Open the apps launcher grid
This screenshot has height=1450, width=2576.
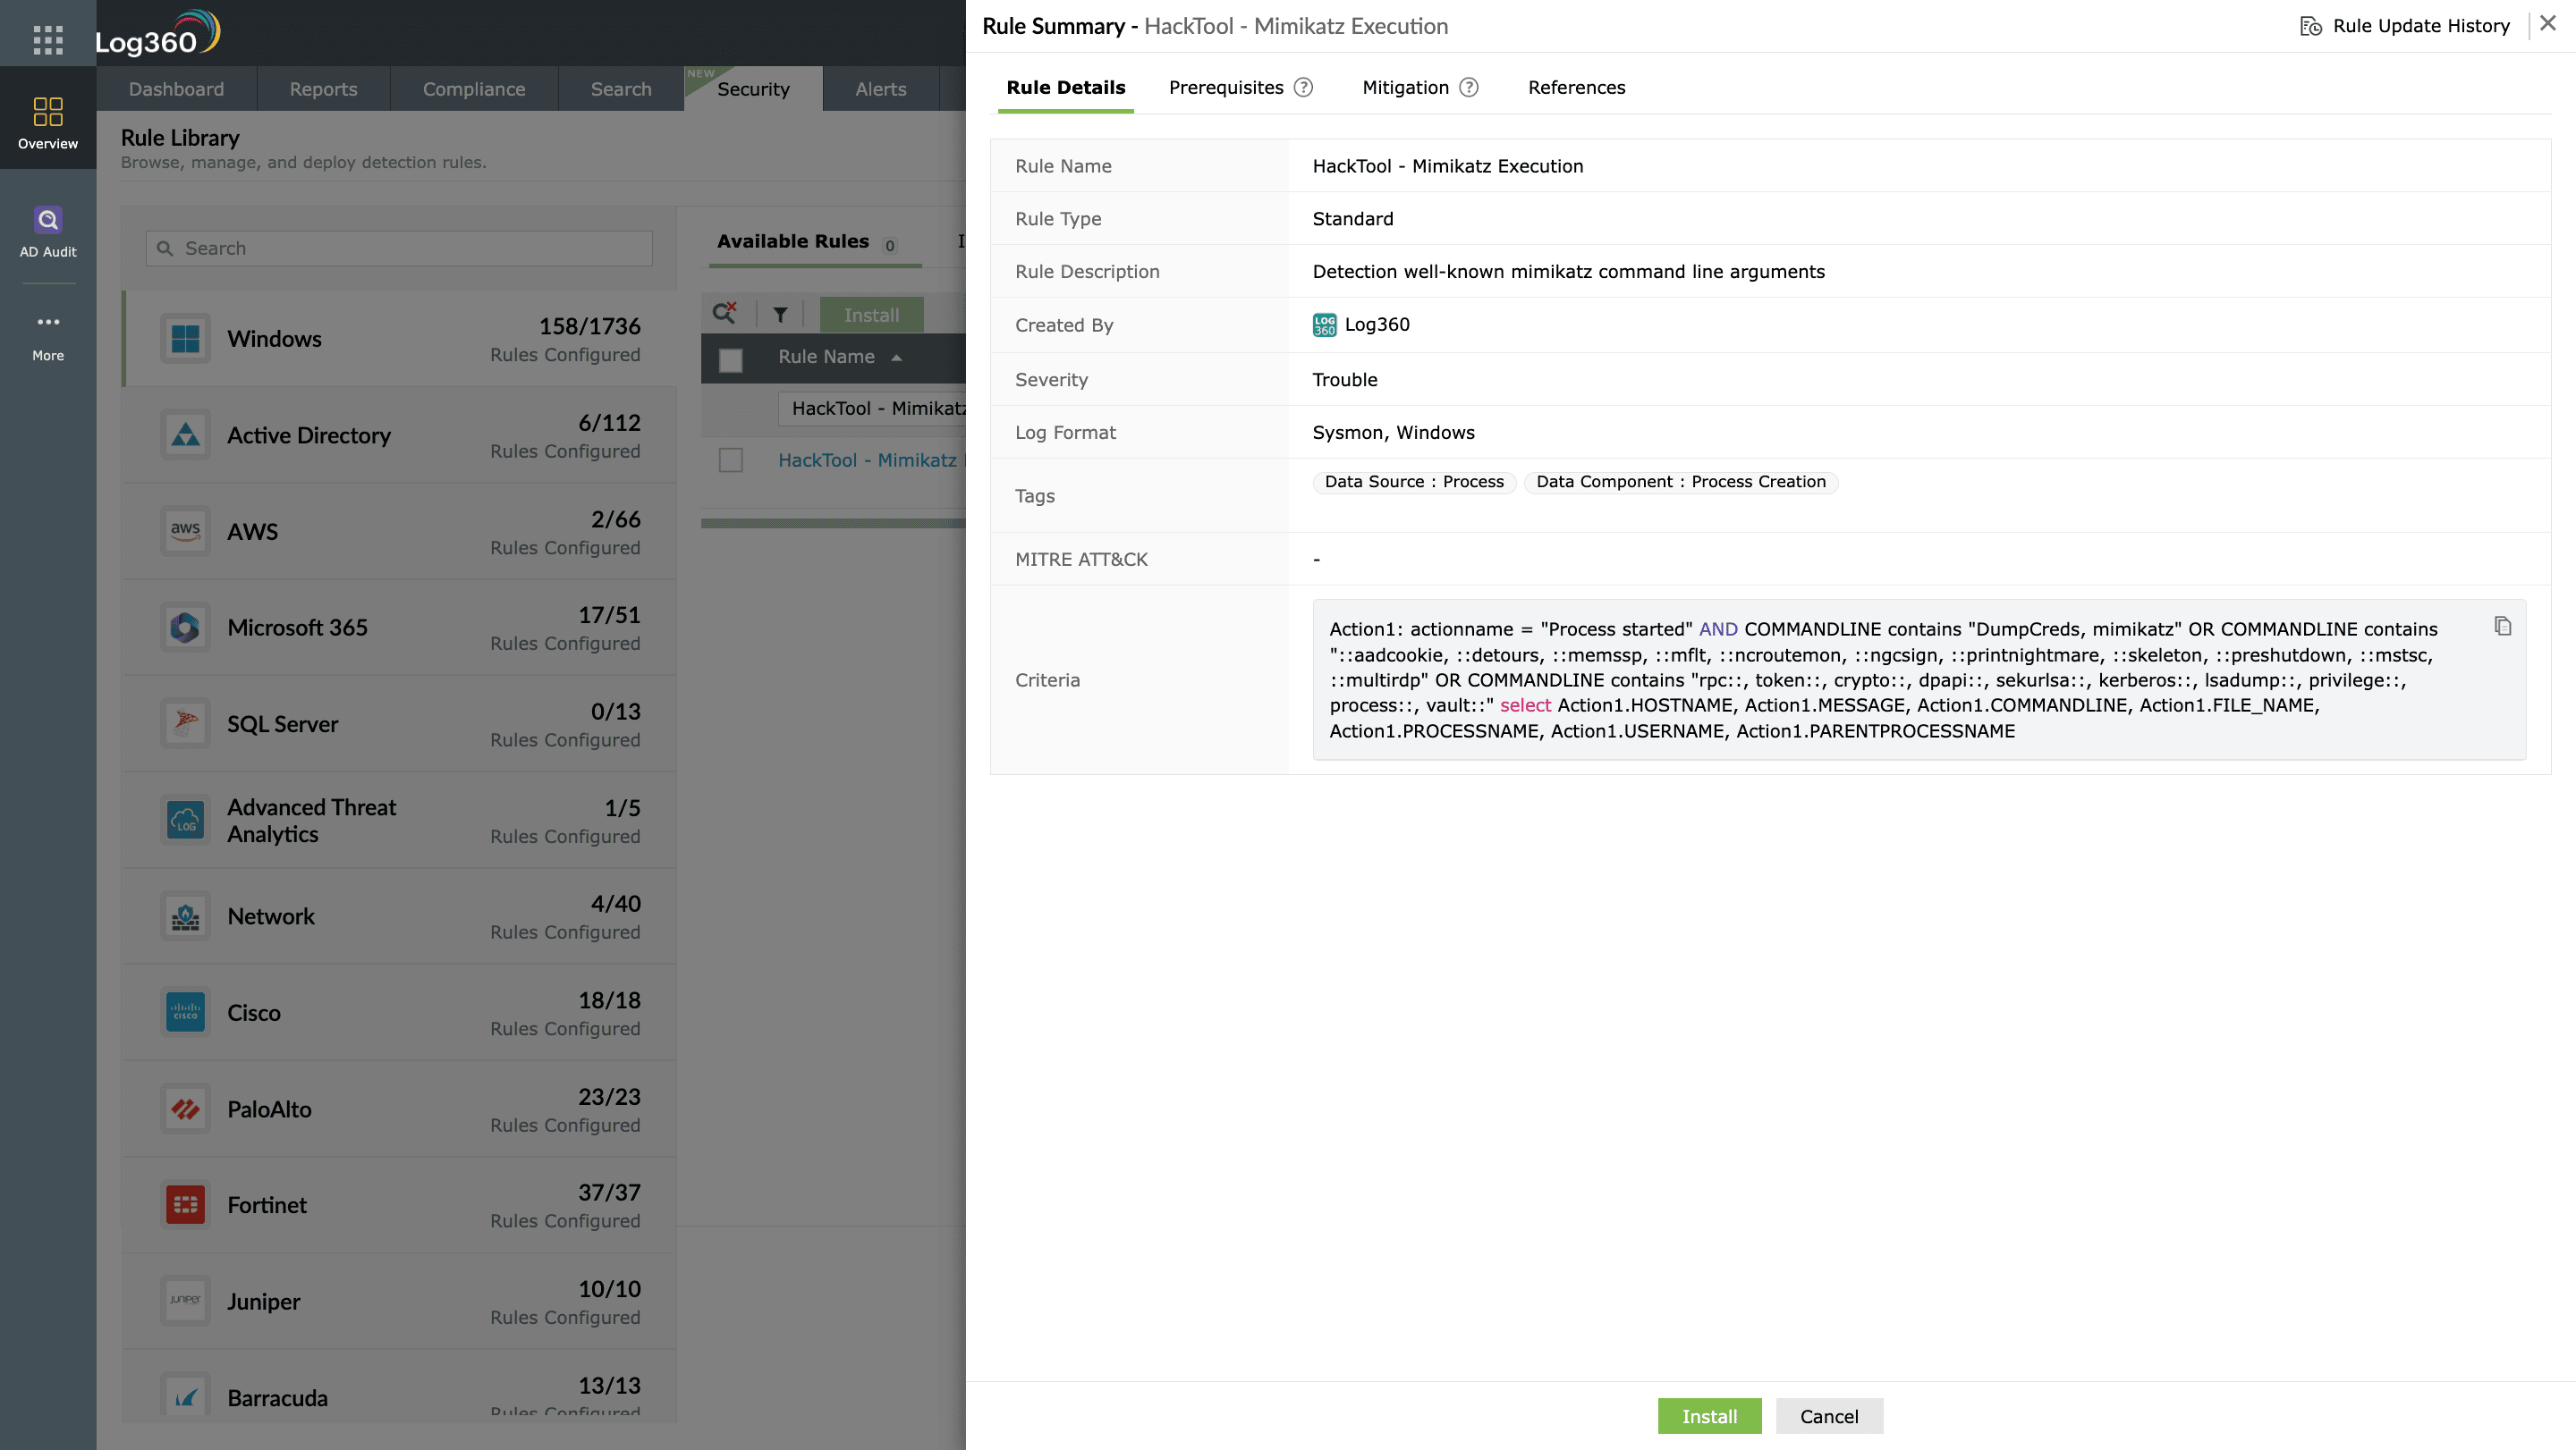47,39
